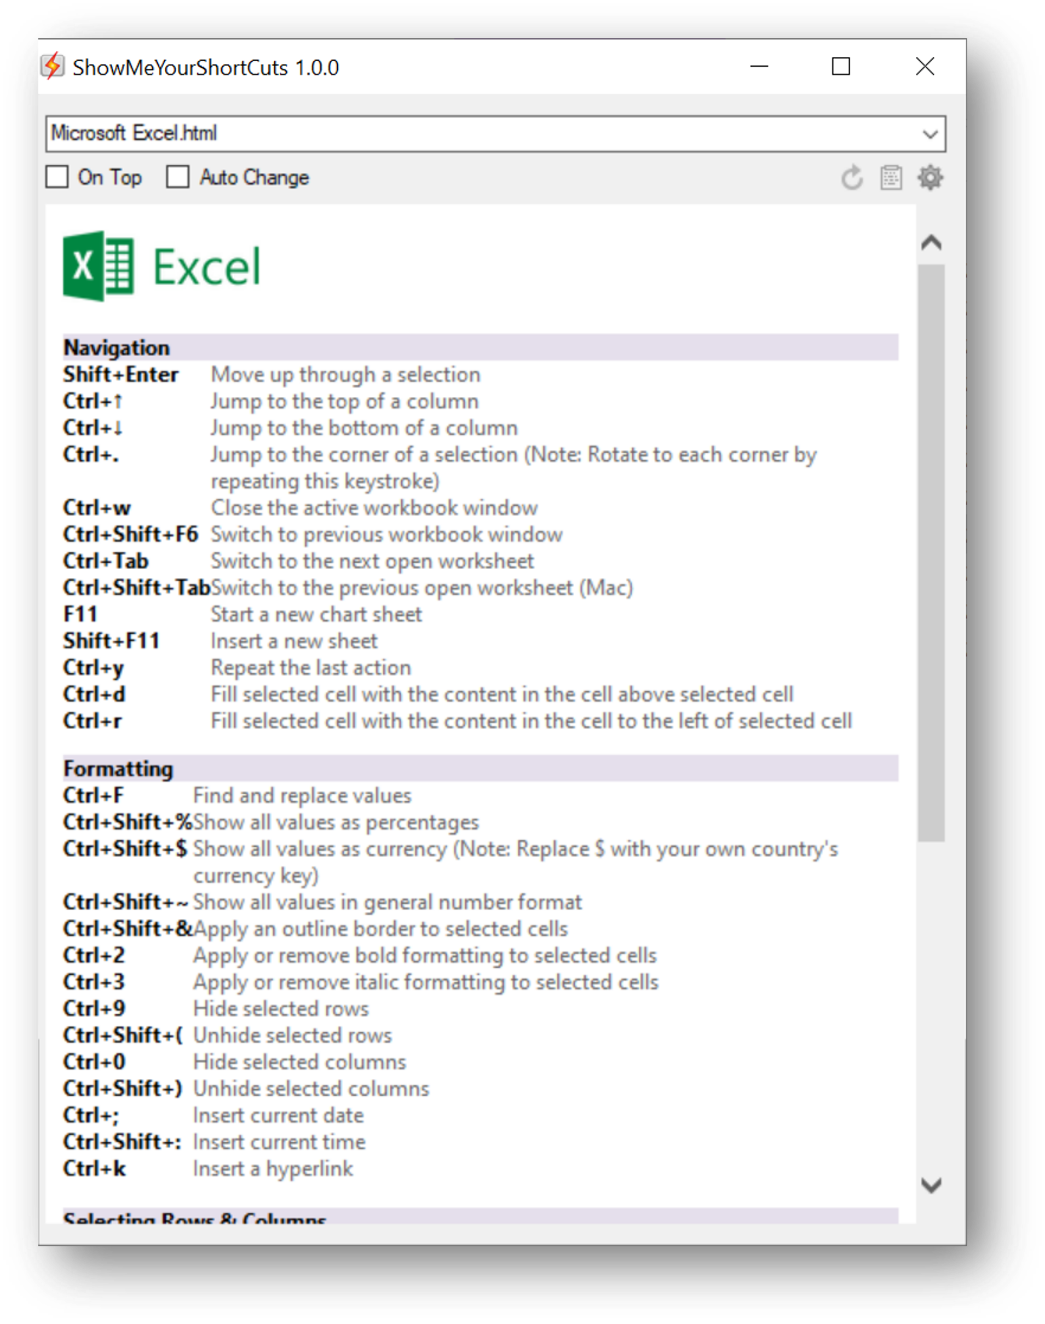Click the scrollbar down arrow
This screenshot has height=1324, width=1045.
931,1185
